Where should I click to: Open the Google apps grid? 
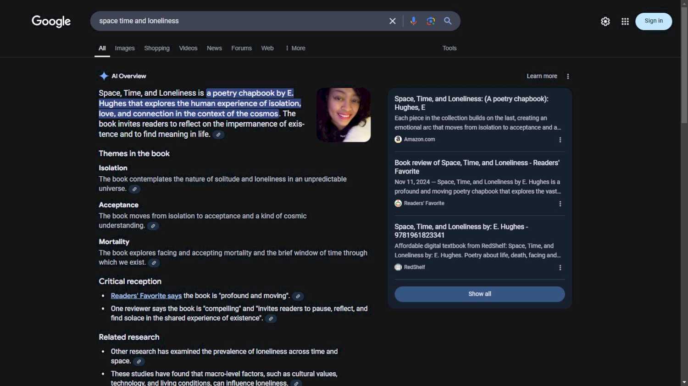pos(625,22)
